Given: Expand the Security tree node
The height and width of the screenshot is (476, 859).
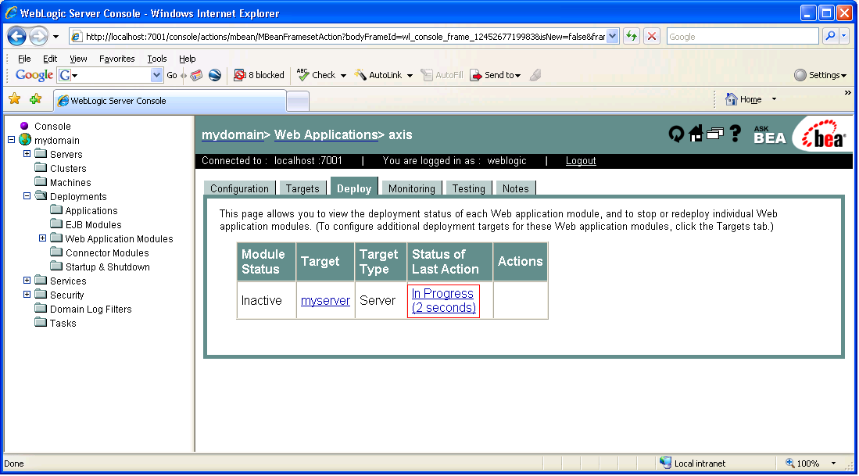Looking at the screenshot, I should tap(27, 294).
